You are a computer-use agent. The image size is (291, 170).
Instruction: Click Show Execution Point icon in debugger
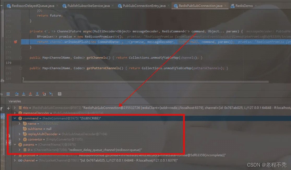8,94
